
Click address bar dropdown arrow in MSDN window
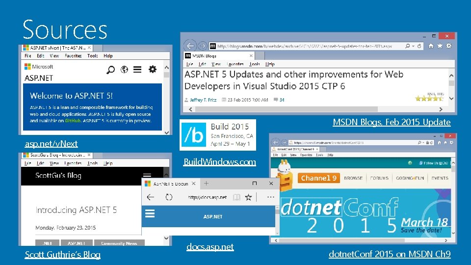pos(413,46)
